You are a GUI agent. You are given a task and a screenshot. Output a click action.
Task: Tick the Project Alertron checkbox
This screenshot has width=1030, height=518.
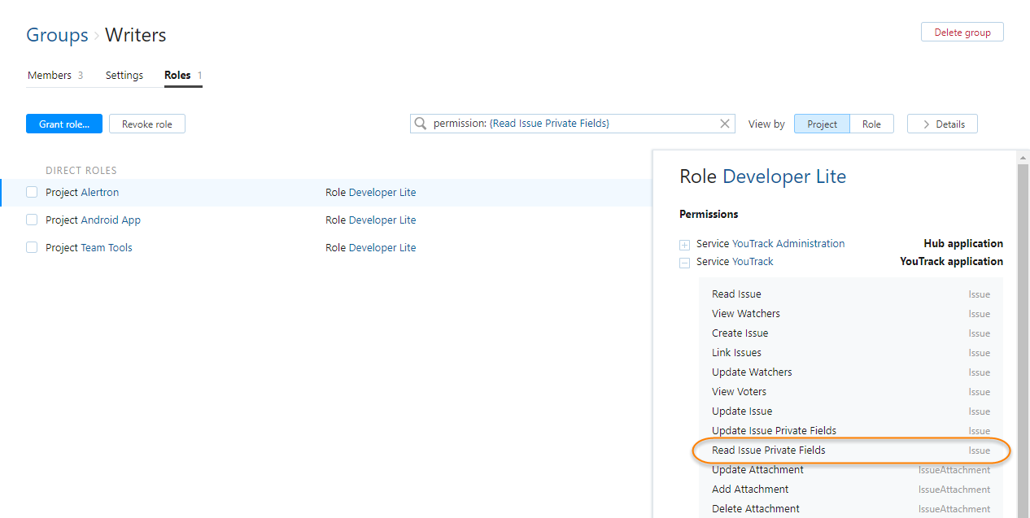[x=32, y=193]
